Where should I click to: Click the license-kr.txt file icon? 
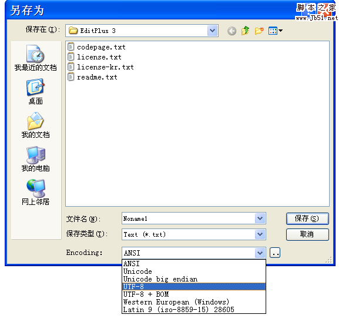[x=71, y=67]
